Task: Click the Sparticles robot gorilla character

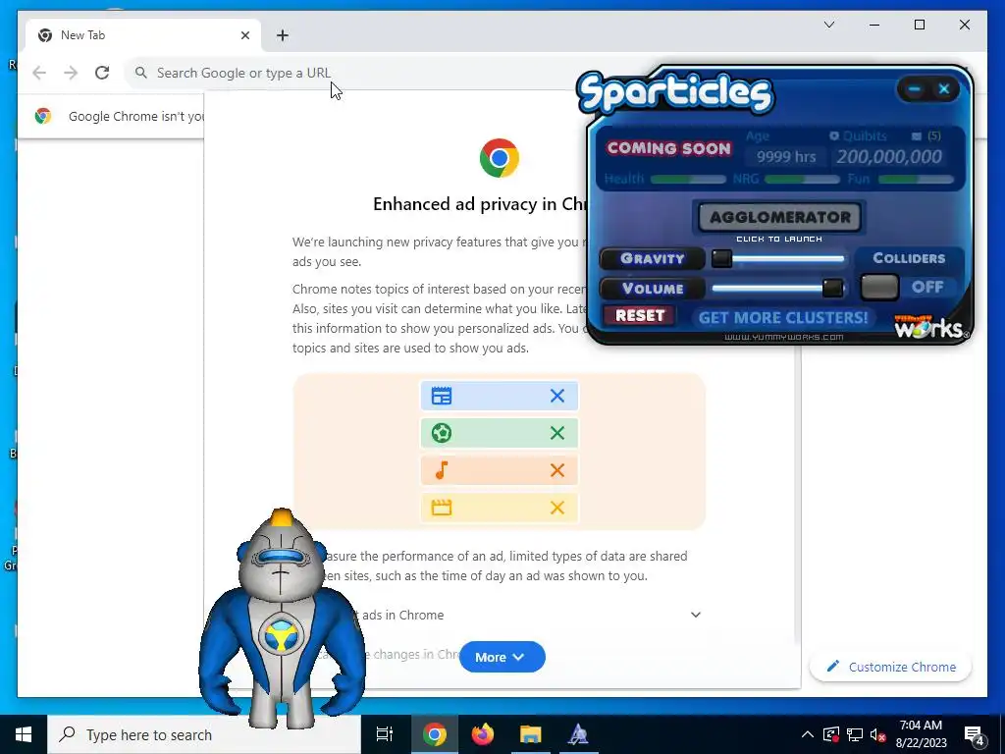Action: [x=282, y=619]
